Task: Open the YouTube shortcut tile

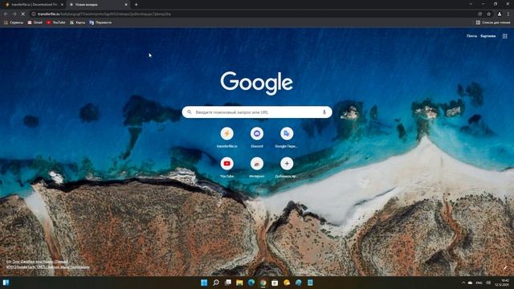Action: pos(226,167)
